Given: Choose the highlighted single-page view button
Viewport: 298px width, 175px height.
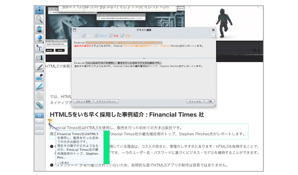Looking at the screenshot, I should [x=39, y=115].
